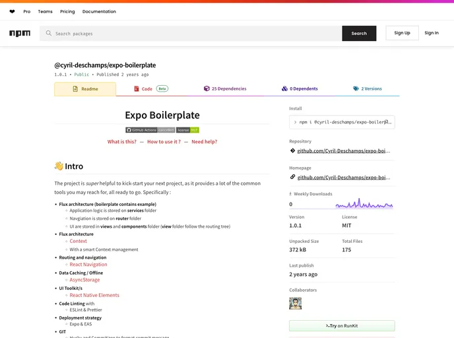
Task: Click the 'UI Toolkit/s' list item
Action: [71, 288]
